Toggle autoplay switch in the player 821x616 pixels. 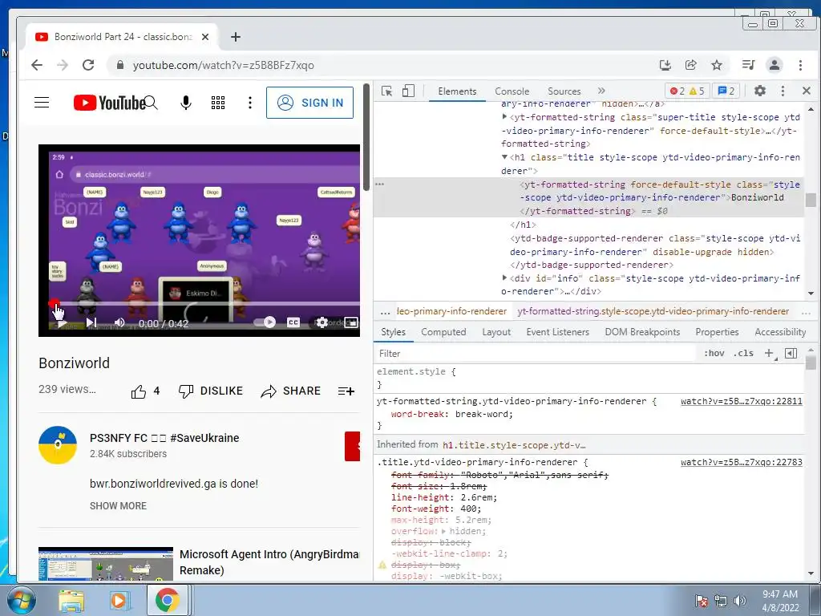(x=265, y=322)
